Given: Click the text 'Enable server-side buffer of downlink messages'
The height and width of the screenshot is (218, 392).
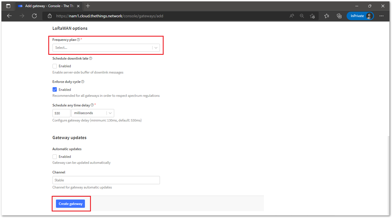Looking at the screenshot, I should coord(88,72).
